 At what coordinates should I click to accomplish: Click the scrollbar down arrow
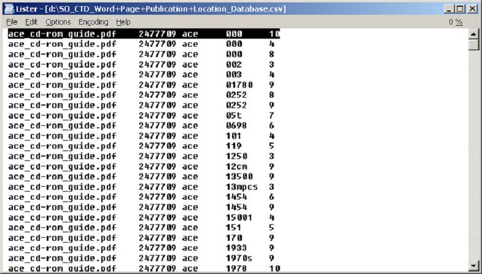click(473, 265)
